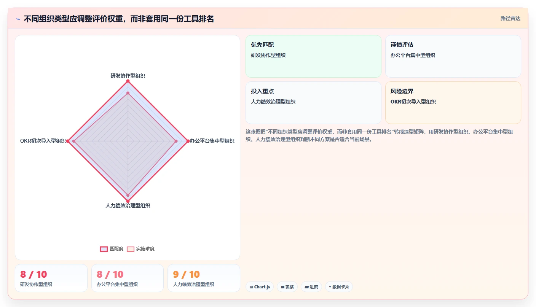
Task: Click the 办公平台集中型组织 radar axis label
Action: tap(212, 141)
